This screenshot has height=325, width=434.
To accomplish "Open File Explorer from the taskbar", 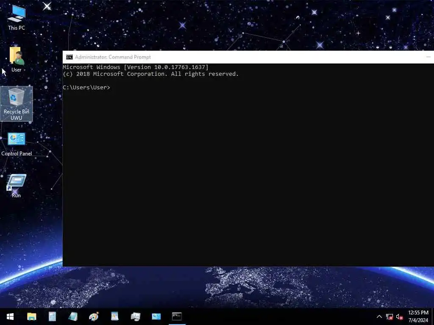I will (31, 317).
